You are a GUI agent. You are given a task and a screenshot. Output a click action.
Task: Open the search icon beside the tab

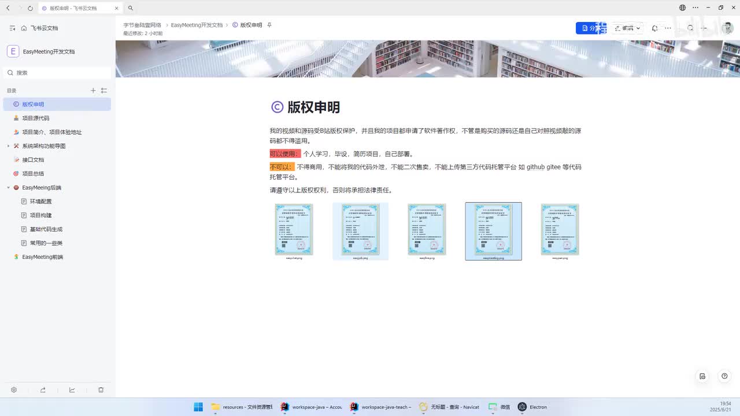click(131, 8)
